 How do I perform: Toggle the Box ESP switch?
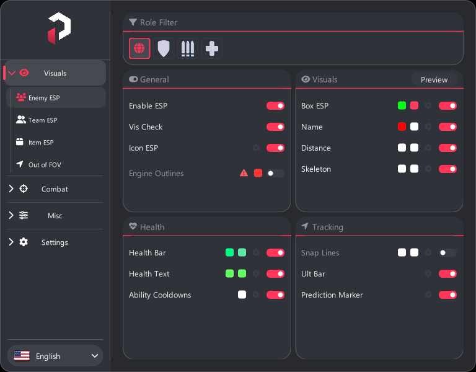(x=447, y=105)
